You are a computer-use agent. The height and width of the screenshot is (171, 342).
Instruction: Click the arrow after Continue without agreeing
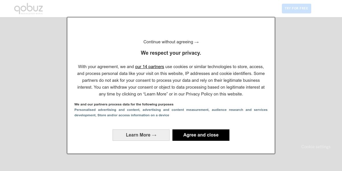pos(197,42)
